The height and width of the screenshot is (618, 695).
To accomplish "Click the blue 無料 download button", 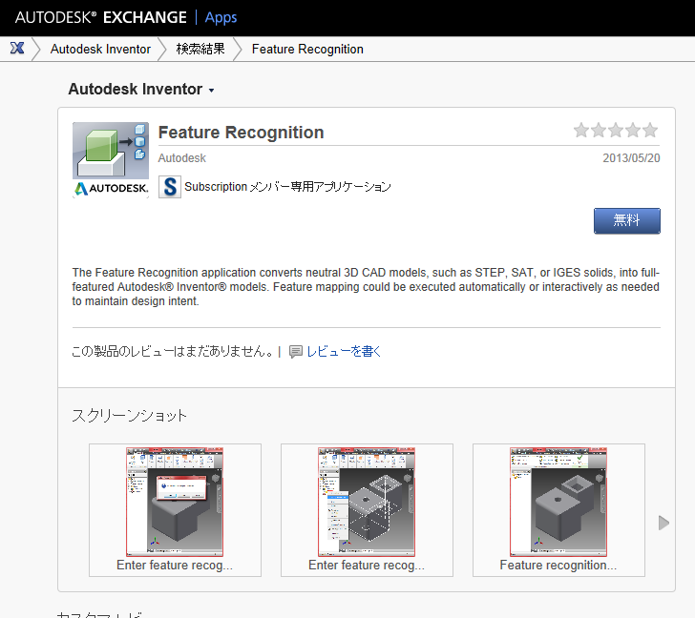I will pyautogui.click(x=626, y=220).
